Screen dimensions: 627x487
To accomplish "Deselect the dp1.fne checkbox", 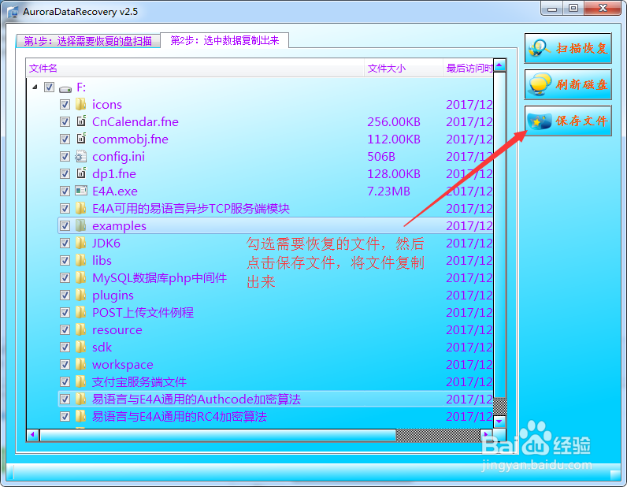I will pos(65,173).
